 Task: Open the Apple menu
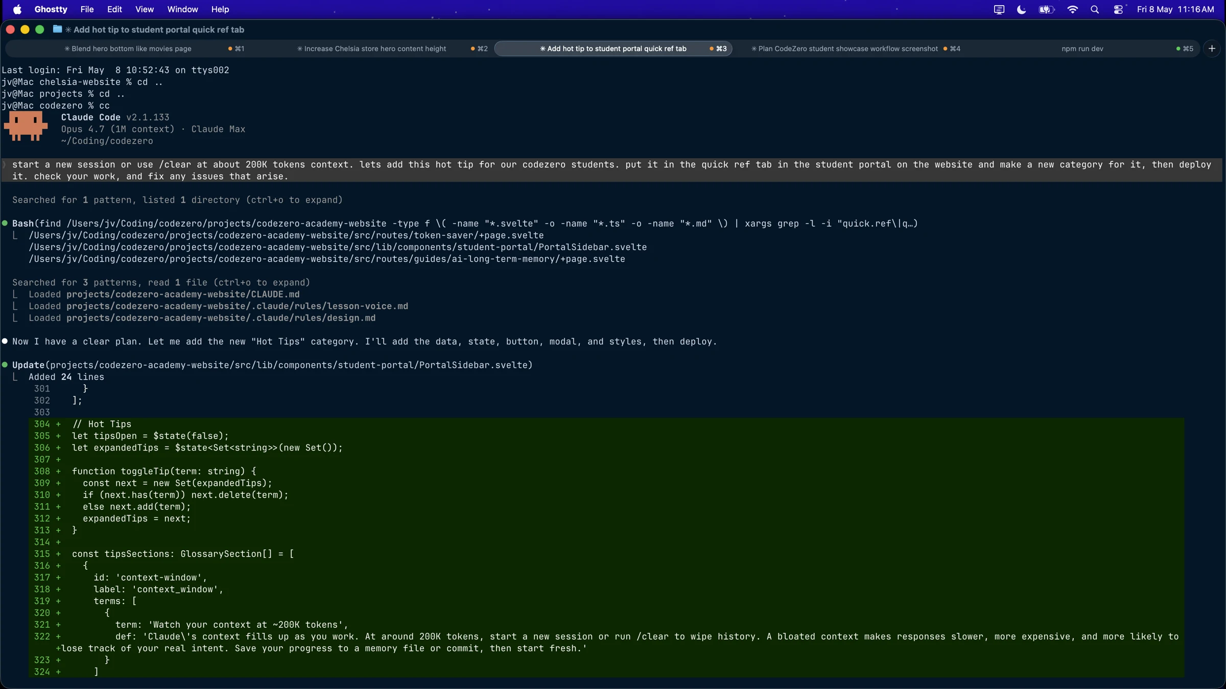17,9
